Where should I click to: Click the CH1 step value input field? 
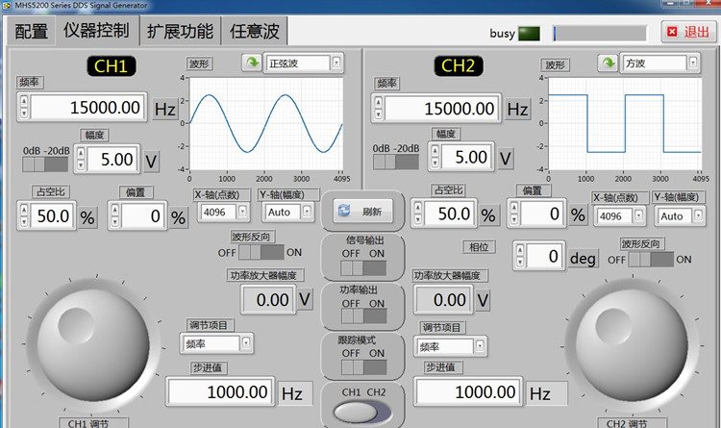click(x=221, y=391)
